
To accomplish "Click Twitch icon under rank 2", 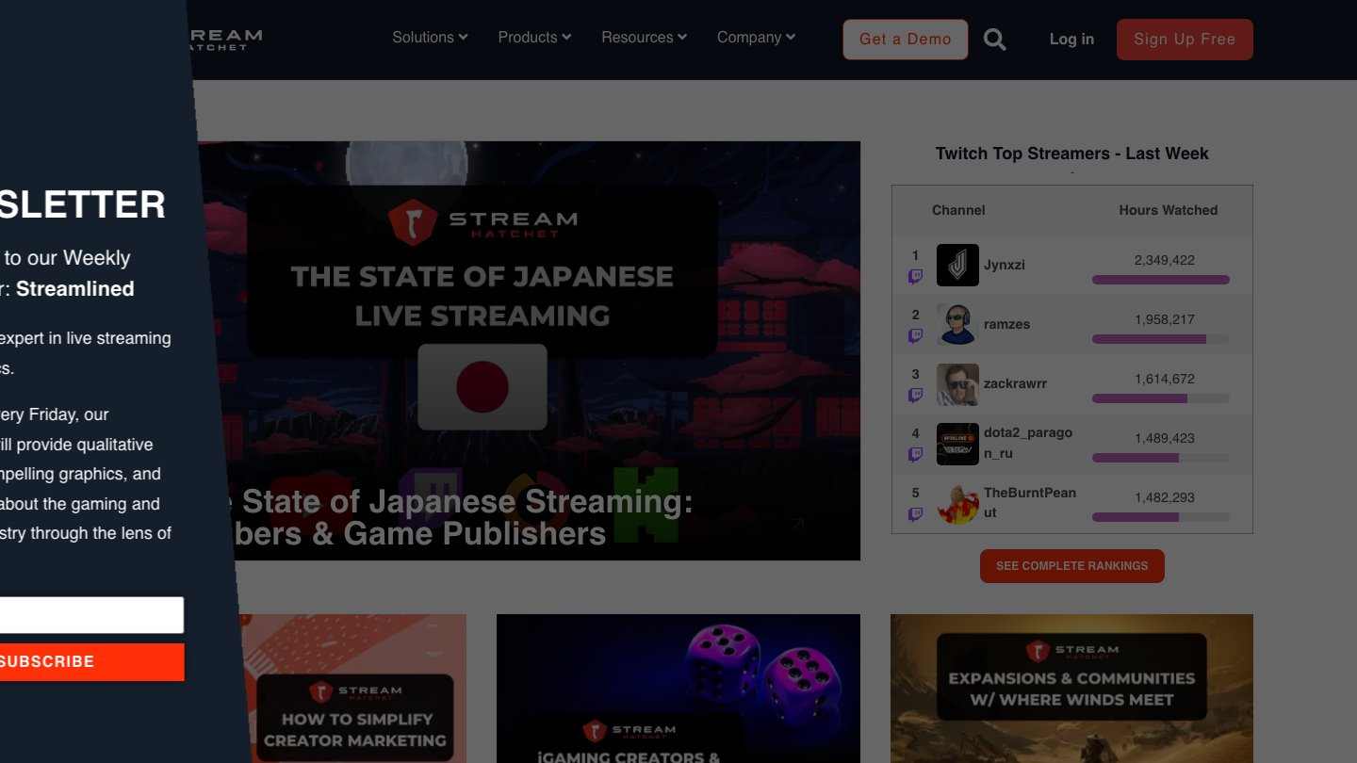I will pyautogui.click(x=915, y=335).
